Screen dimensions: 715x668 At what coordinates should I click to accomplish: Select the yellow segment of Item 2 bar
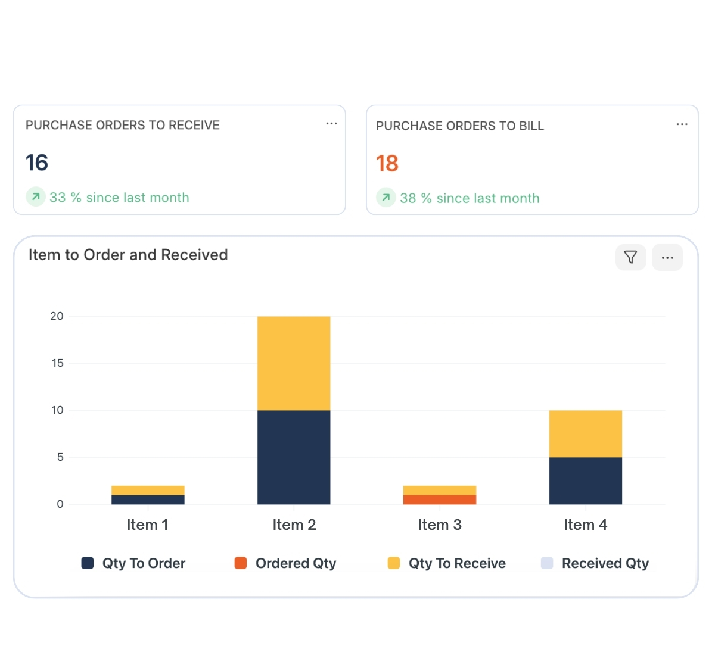pos(294,363)
